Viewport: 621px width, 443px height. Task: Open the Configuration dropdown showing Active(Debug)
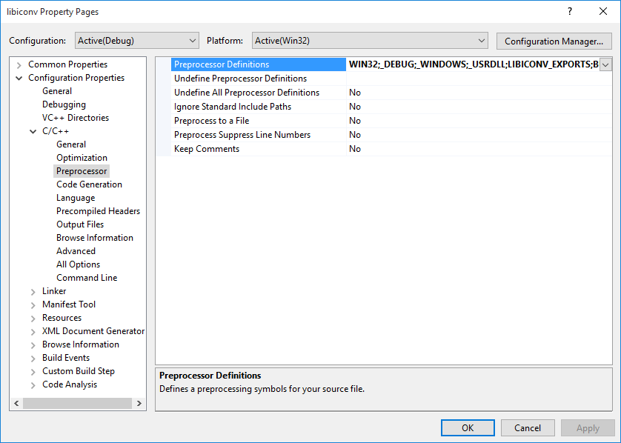(x=136, y=41)
